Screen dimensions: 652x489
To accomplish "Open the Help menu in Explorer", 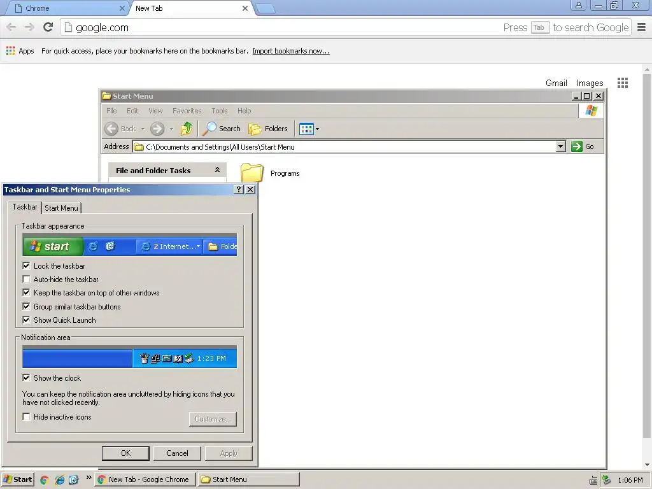I will (244, 111).
